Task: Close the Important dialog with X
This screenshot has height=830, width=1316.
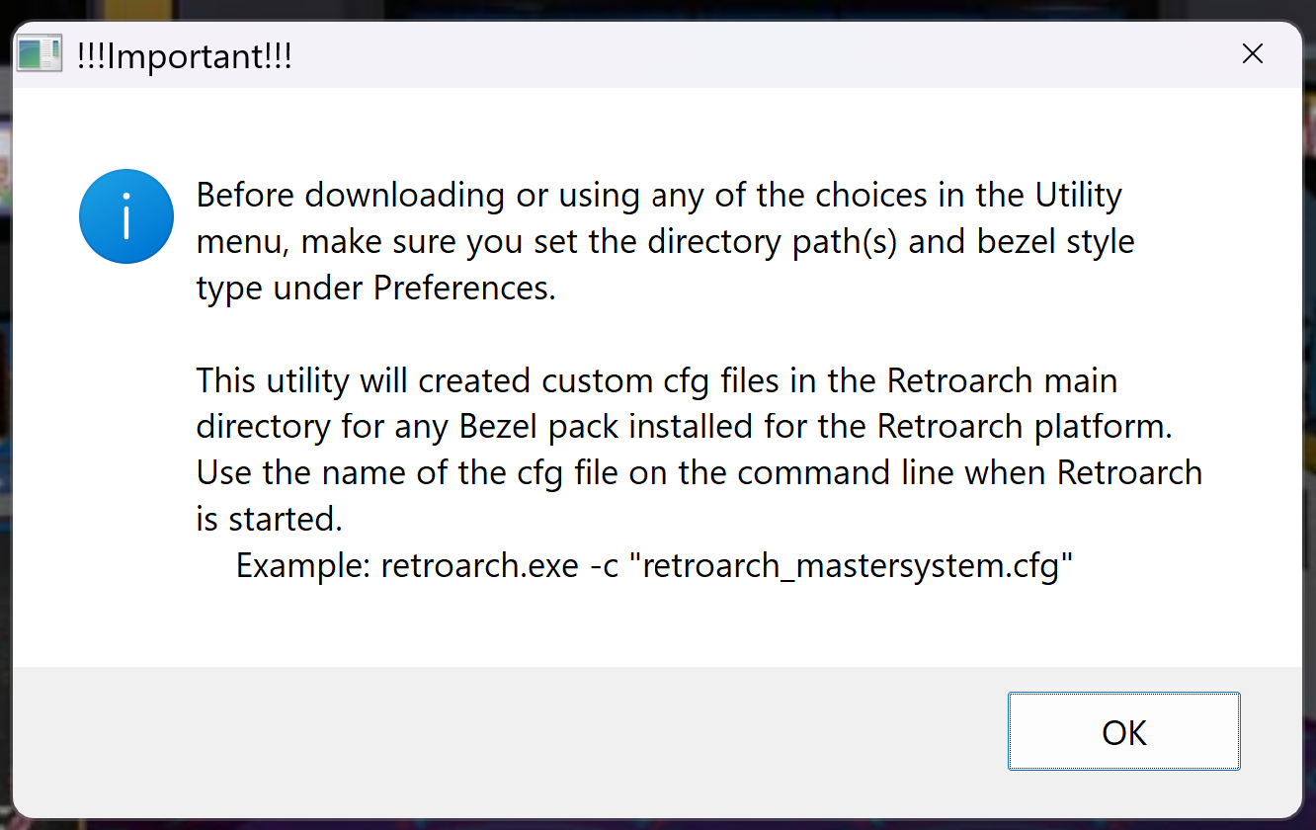Action: point(1252,54)
